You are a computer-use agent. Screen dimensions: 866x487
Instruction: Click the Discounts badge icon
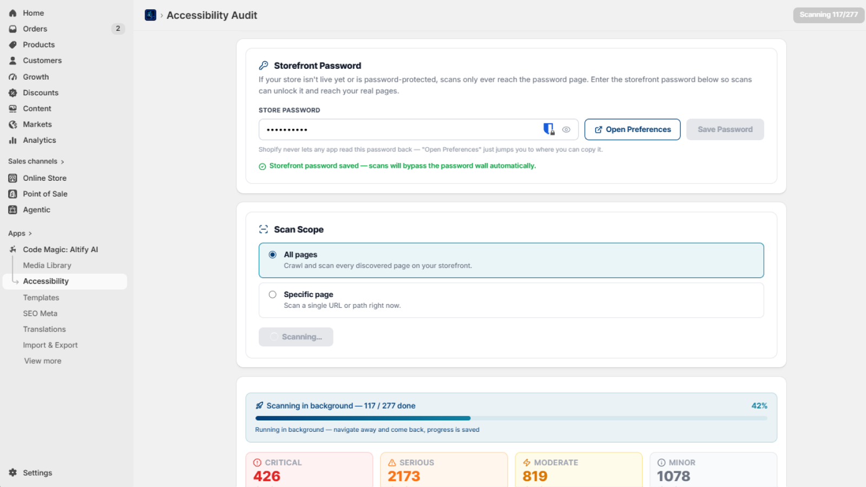[x=13, y=93]
